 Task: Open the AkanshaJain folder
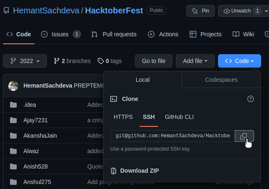(x=40, y=136)
